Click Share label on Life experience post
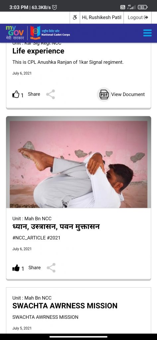Viewport: 157px width, 340px height. (34, 94)
